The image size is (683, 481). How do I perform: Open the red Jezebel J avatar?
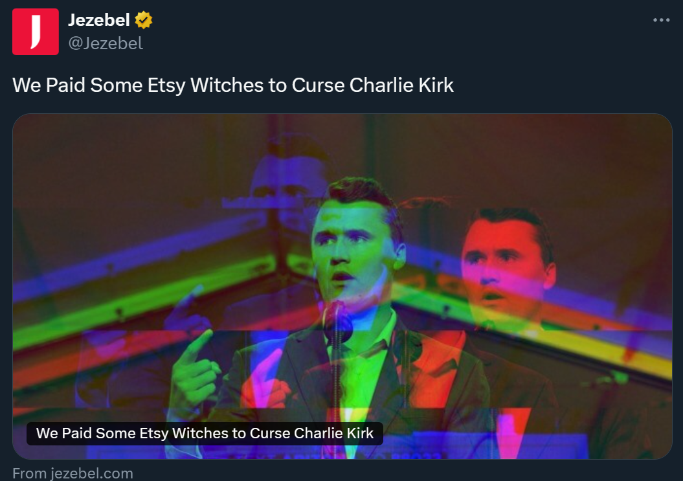coord(35,32)
